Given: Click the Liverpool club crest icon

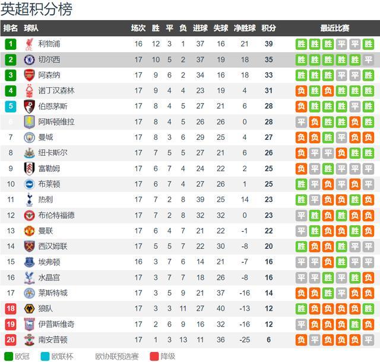Looking at the screenshot, I should coord(30,44).
